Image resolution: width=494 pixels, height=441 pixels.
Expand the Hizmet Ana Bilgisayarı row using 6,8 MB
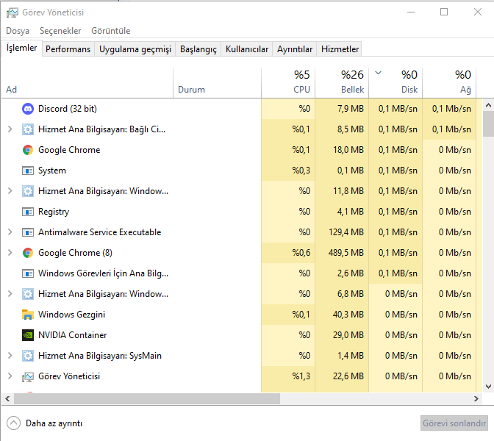10,294
